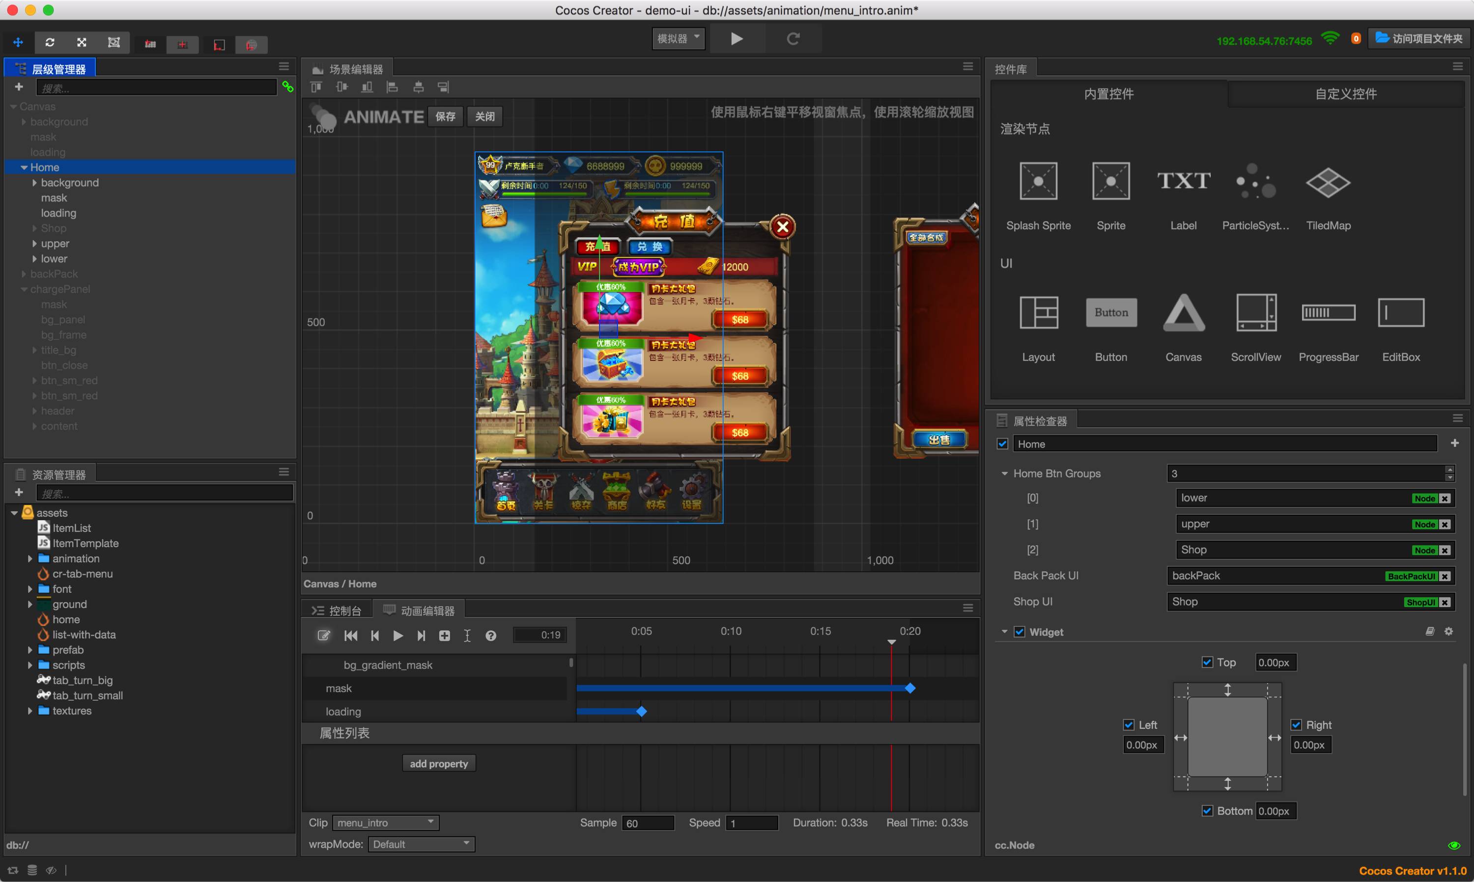Select the rotate transform tool

pyautogui.click(x=50, y=43)
